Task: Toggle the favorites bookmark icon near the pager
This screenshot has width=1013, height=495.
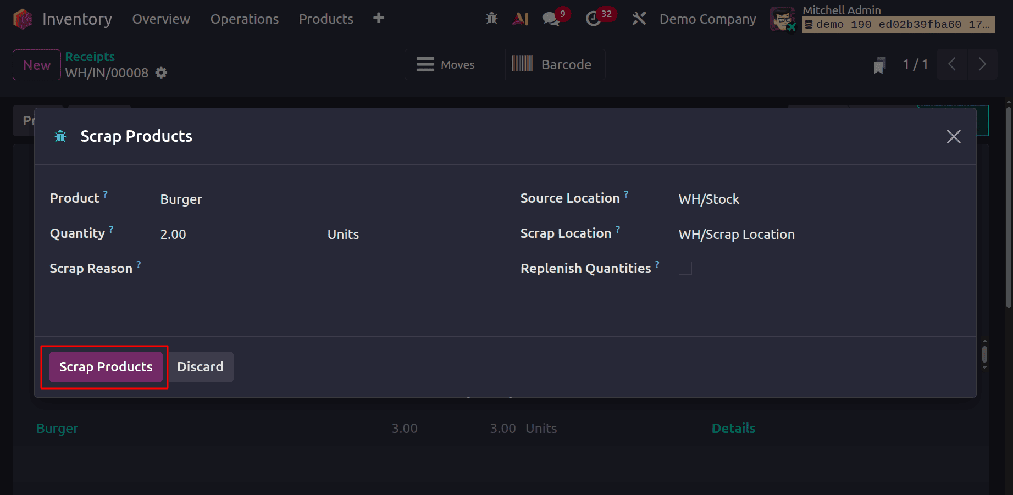Action: click(879, 64)
